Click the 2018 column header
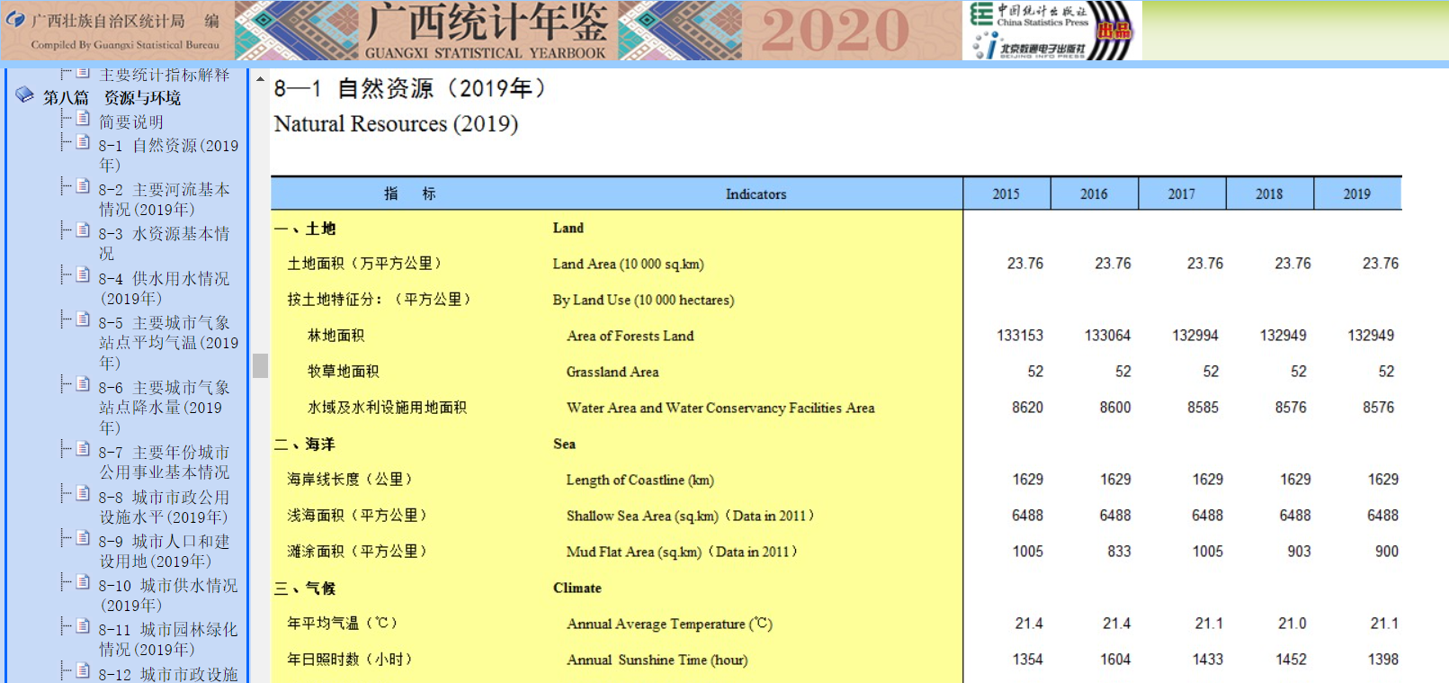 click(x=1269, y=193)
